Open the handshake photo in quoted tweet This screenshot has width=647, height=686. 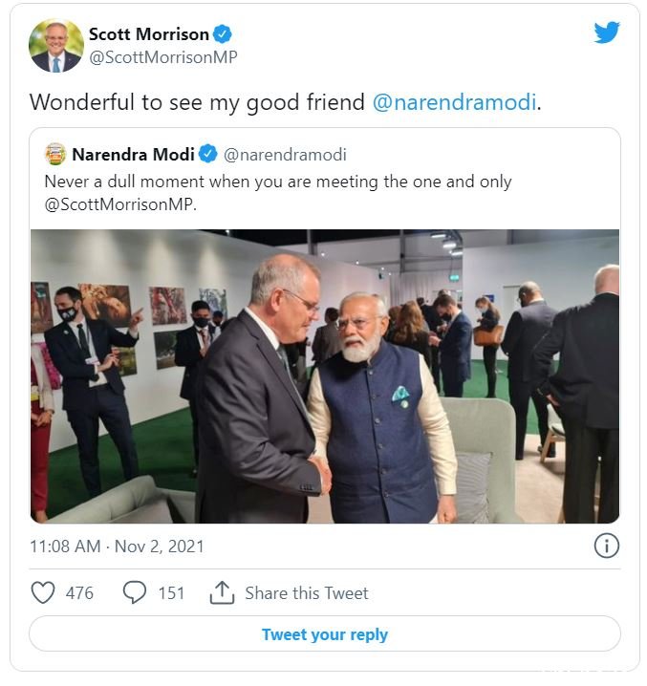tap(325, 376)
